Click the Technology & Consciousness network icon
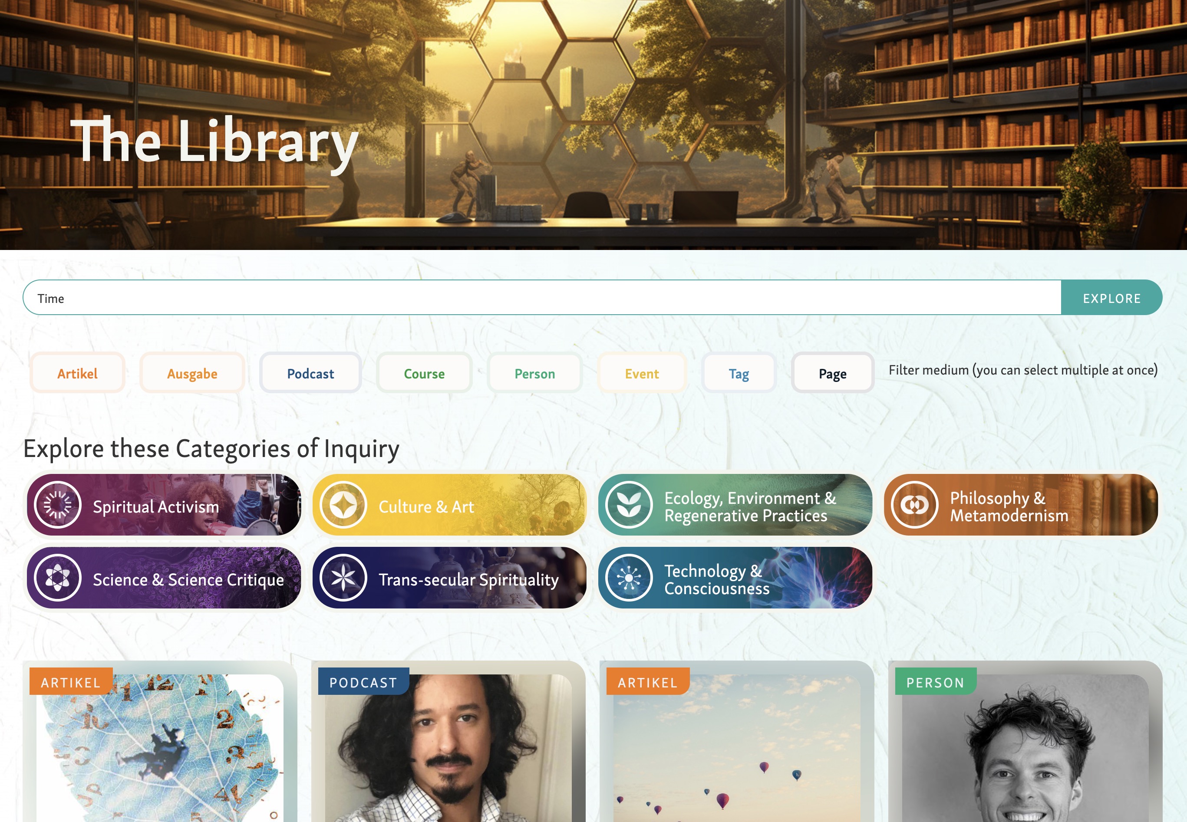Screen dimensions: 1187x822 click(629, 578)
